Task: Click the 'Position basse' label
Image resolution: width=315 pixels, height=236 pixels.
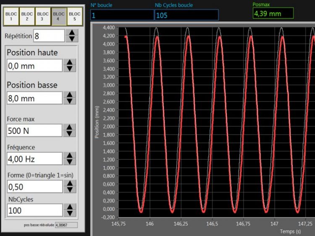Action: pos(32,85)
